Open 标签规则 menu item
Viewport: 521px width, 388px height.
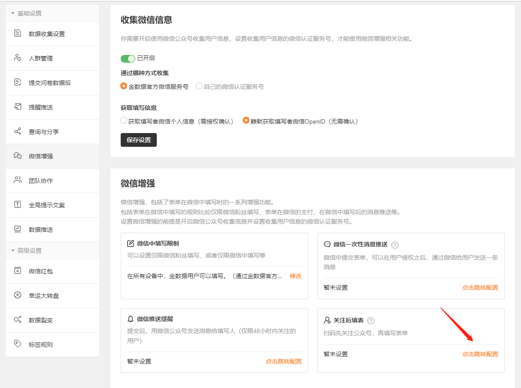[x=52, y=345]
